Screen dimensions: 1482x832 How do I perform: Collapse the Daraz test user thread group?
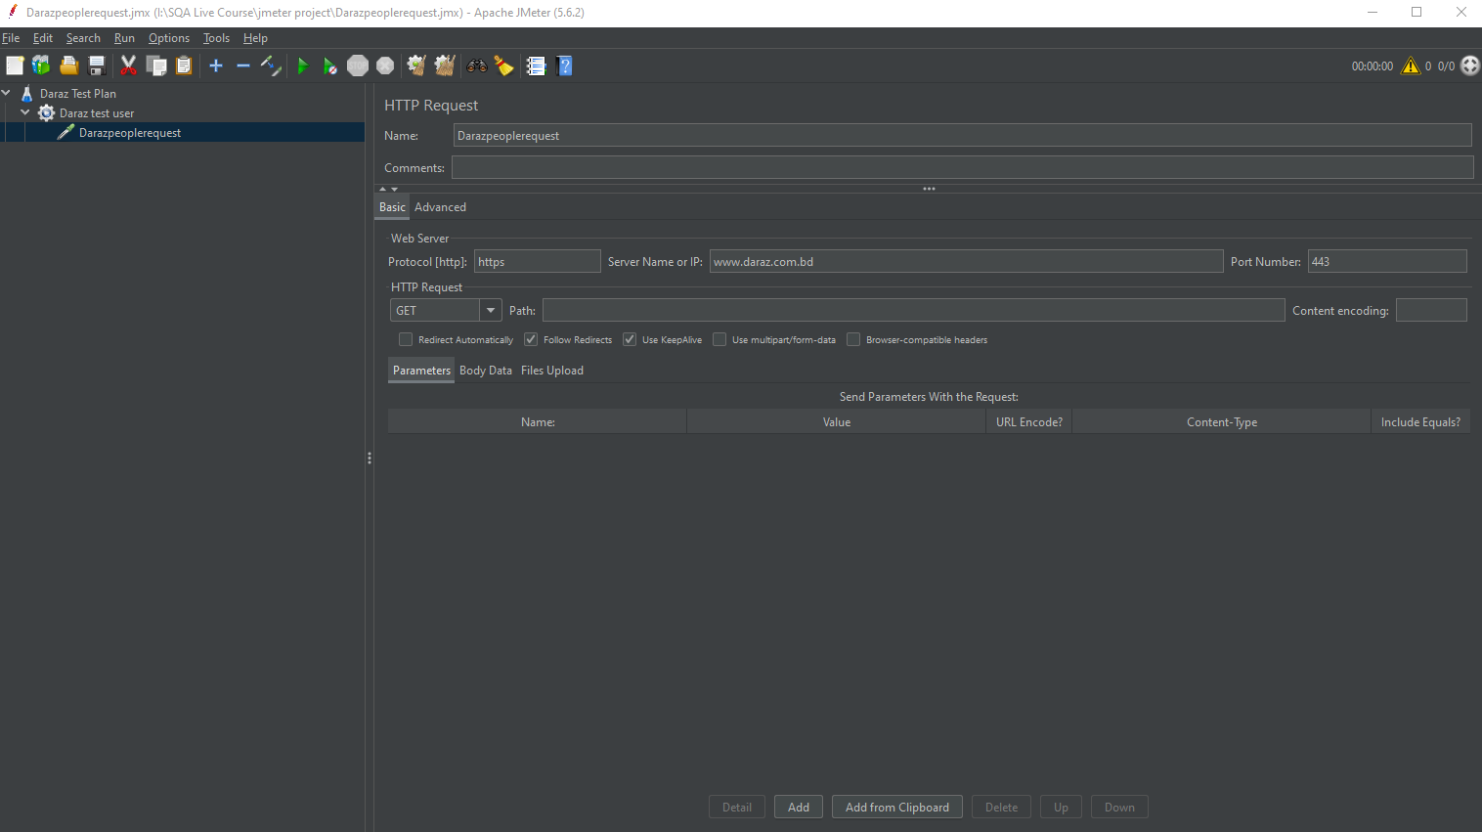point(24,112)
